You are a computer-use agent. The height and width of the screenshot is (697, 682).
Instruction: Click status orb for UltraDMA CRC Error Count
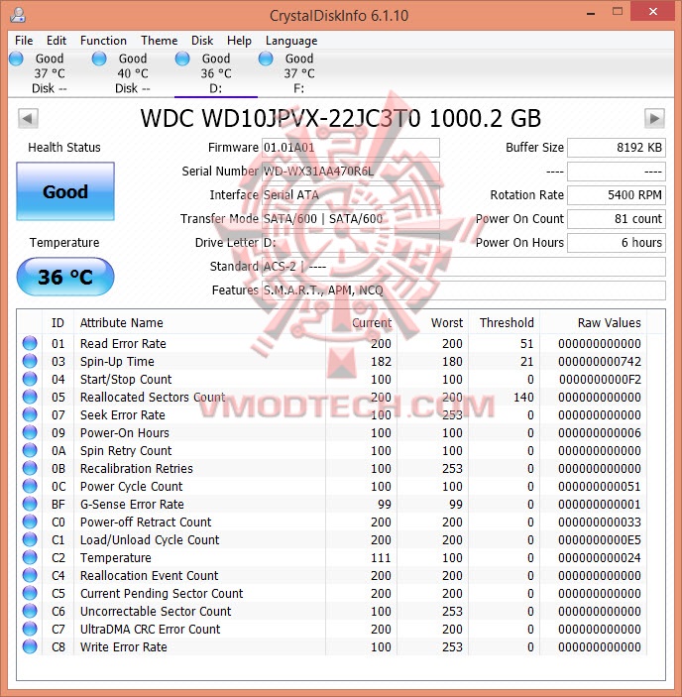click(30, 629)
